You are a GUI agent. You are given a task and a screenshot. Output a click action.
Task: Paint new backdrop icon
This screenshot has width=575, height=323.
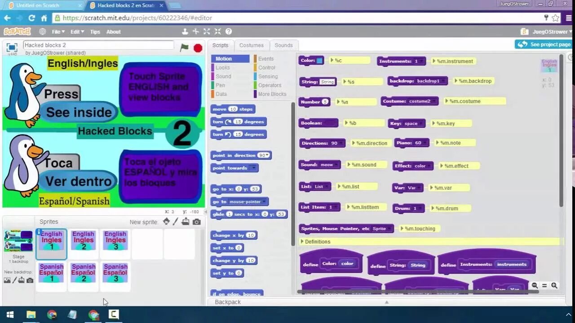pos(14,280)
